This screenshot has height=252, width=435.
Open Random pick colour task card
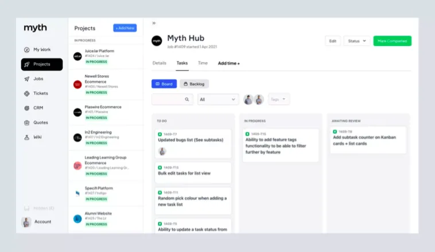[193, 201]
